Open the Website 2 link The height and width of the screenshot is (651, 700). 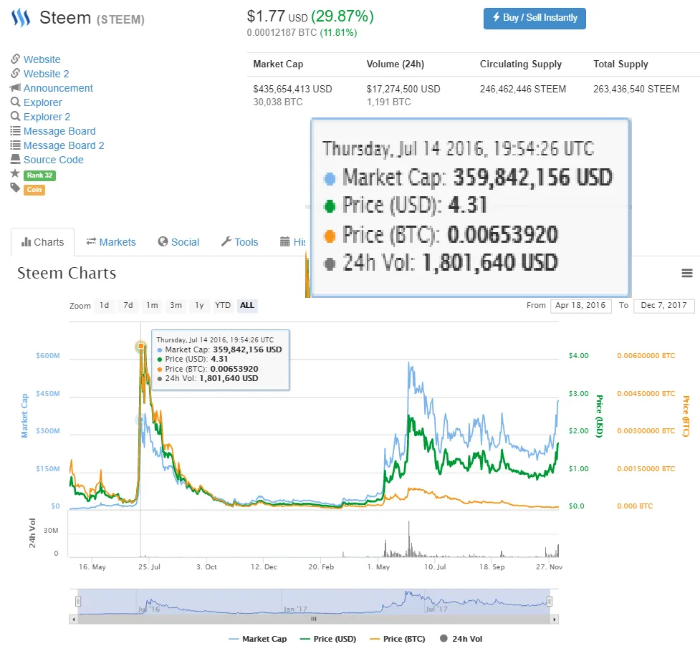tap(47, 74)
